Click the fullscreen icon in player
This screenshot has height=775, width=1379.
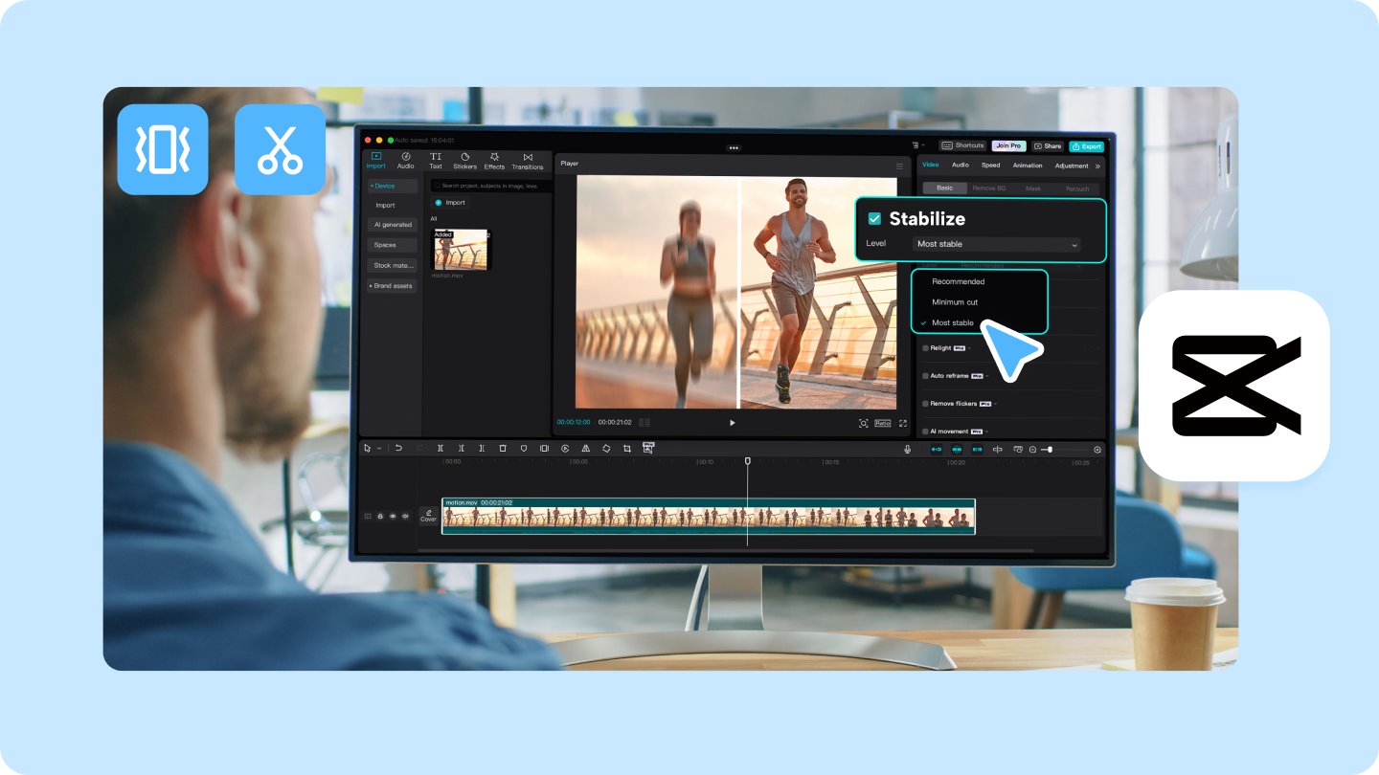tap(902, 423)
